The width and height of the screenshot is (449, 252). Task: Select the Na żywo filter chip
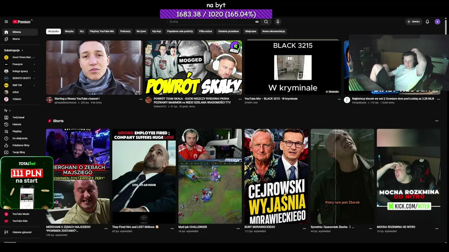coord(141,31)
